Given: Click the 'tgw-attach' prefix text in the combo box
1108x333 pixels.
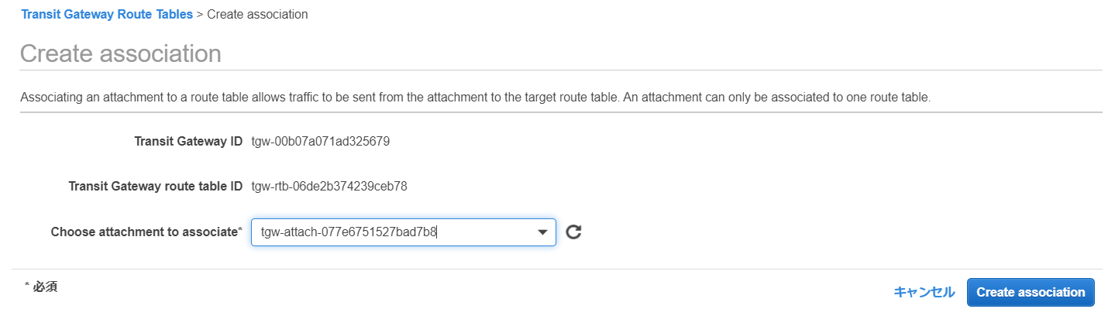Looking at the screenshot, I should tap(287, 232).
